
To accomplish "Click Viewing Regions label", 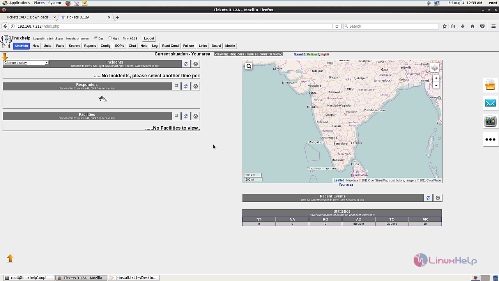I will pos(248,54).
